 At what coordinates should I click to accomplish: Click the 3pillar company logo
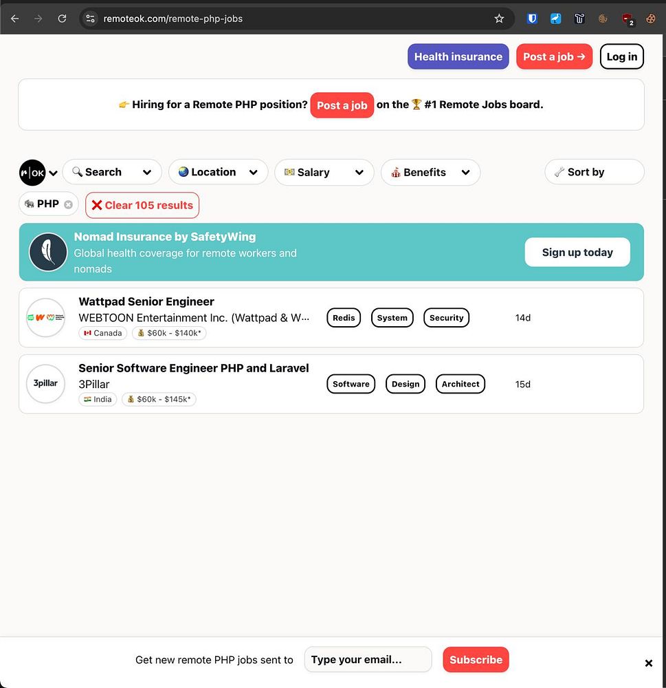45,384
